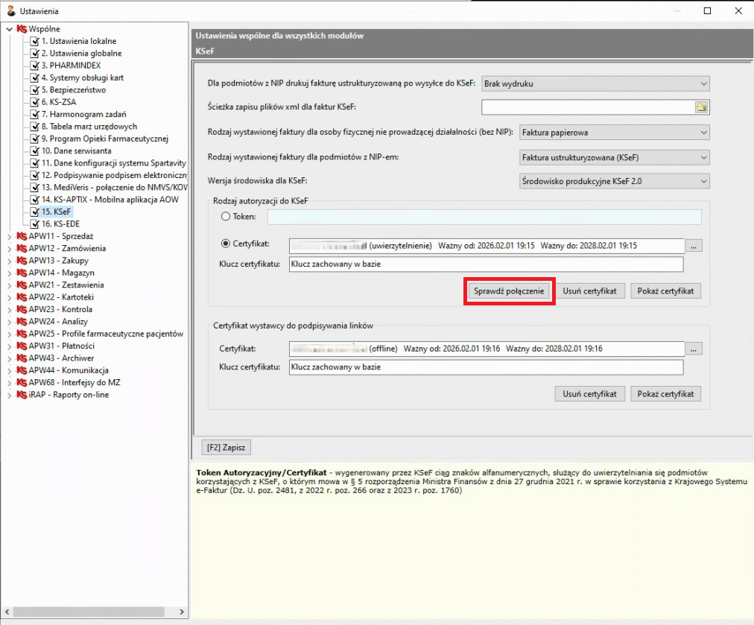Click Pokaż certyfikat for the authorization certificate
Image resolution: width=754 pixels, height=625 pixels.
[665, 291]
